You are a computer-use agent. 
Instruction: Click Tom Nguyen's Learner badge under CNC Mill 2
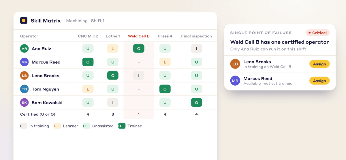click(x=88, y=89)
